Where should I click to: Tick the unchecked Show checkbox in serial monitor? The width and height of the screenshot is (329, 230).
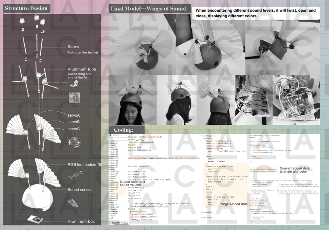(x=122, y=223)
